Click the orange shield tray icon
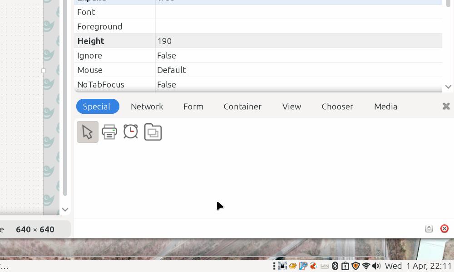Screen dimensions: 454x272 (356, 266)
